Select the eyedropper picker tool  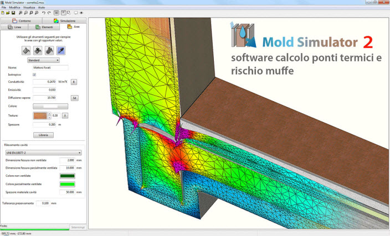[61, 51]
